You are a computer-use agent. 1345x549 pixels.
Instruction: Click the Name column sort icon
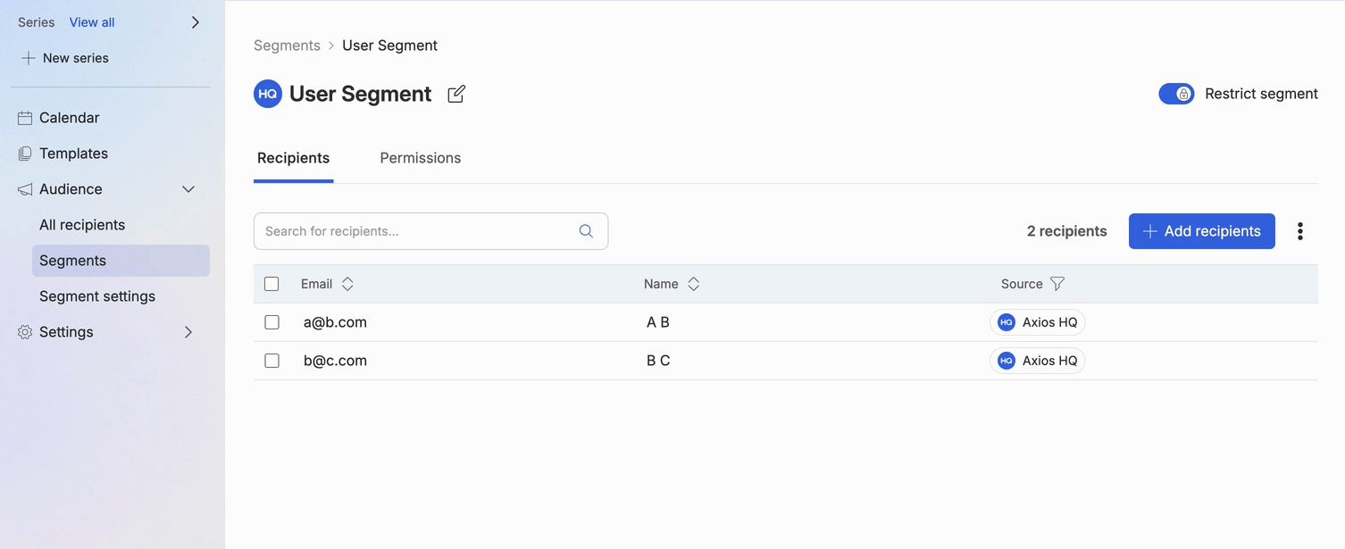point(693,284)
